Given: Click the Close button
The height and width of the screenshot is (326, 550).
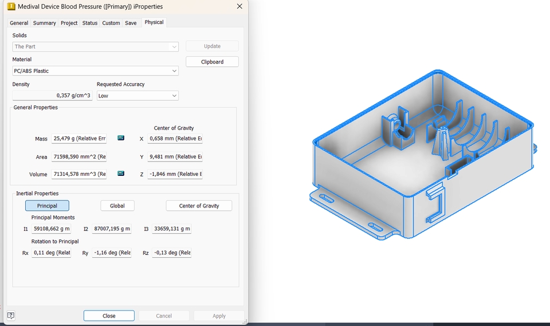Looking at the screenshot, I should (109, 316).
